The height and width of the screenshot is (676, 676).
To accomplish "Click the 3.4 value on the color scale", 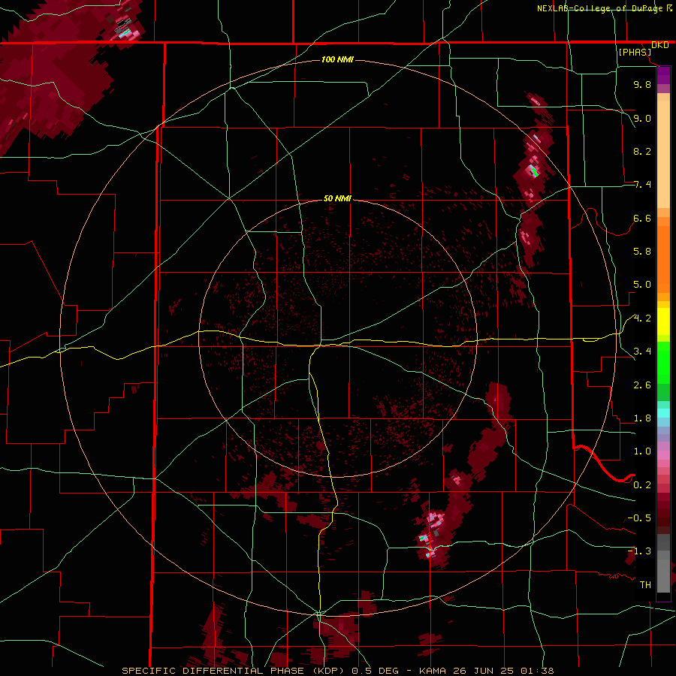I will click(642, 352).
